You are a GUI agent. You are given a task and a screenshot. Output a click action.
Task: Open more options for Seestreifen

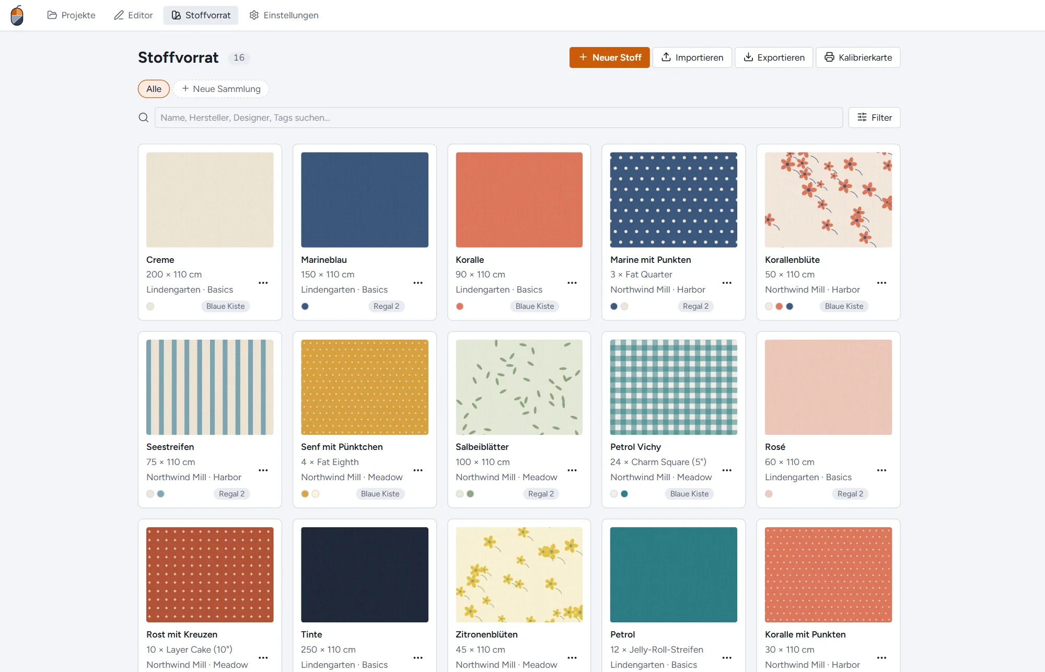[263, 470]
